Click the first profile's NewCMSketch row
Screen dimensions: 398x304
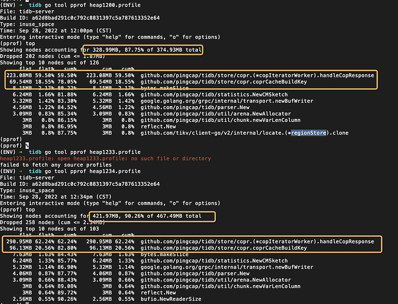151,94
